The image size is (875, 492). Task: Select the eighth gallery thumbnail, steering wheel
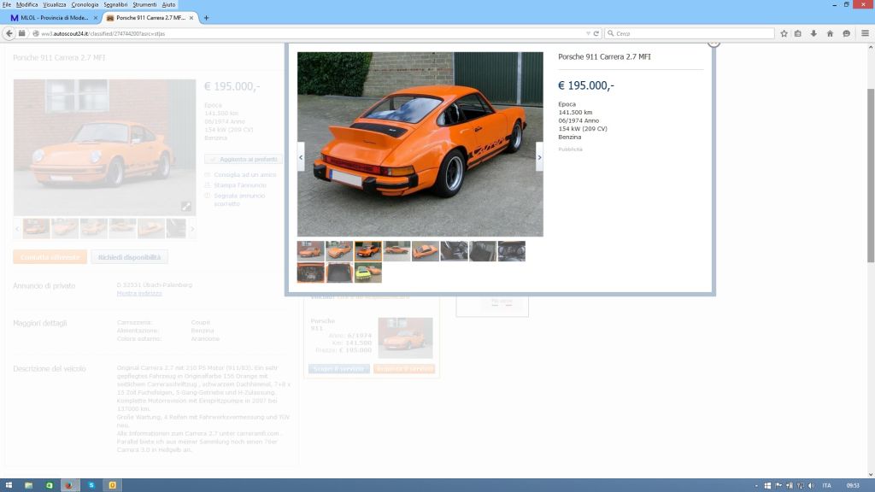[512, 251]
